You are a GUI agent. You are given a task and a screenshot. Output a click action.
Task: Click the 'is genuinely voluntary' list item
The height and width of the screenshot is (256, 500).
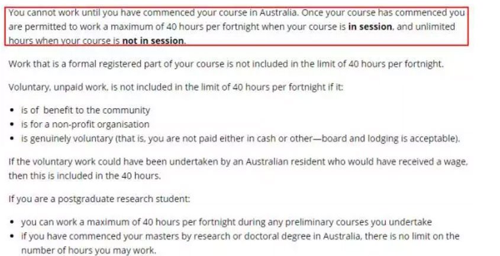point(241,139)
